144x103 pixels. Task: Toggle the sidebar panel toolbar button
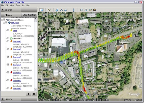(x=42, y=10)
